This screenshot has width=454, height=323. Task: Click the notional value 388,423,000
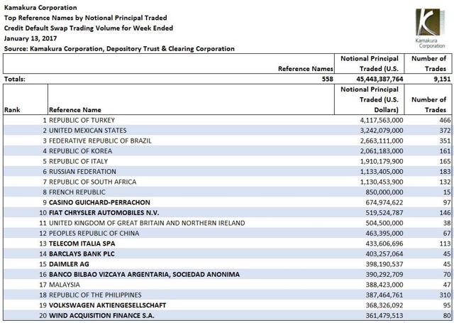(384, 285)
